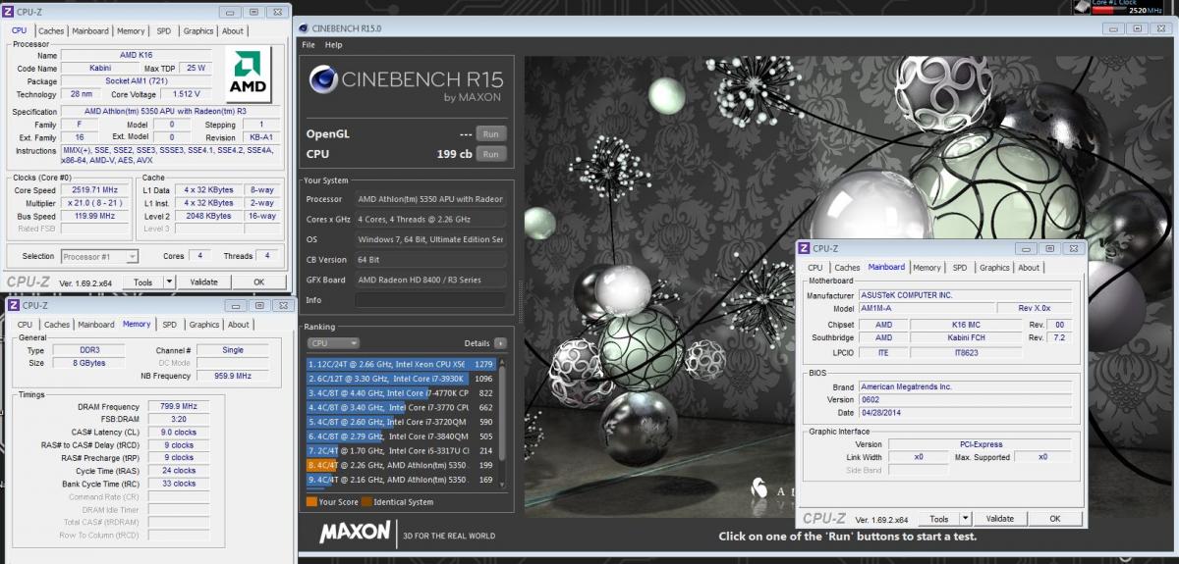Click Tools button in CPU-Z Mainboard window
1179x564 pixels.
pyautogui.click(x=940, y=518)
